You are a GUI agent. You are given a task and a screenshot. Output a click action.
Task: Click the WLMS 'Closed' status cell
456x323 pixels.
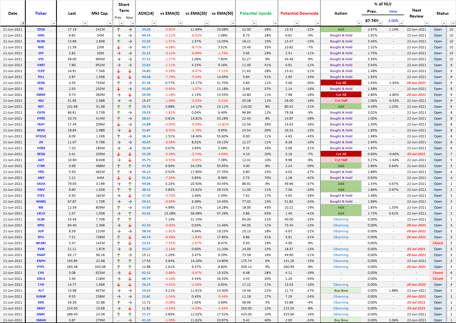(438, 243)
